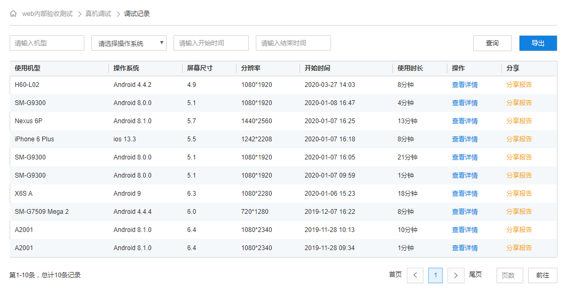Open 分享报告 for 2020-01-07 16:05 record
The height and width of the screenshot is (288, 566).
[x=519, y=157]
